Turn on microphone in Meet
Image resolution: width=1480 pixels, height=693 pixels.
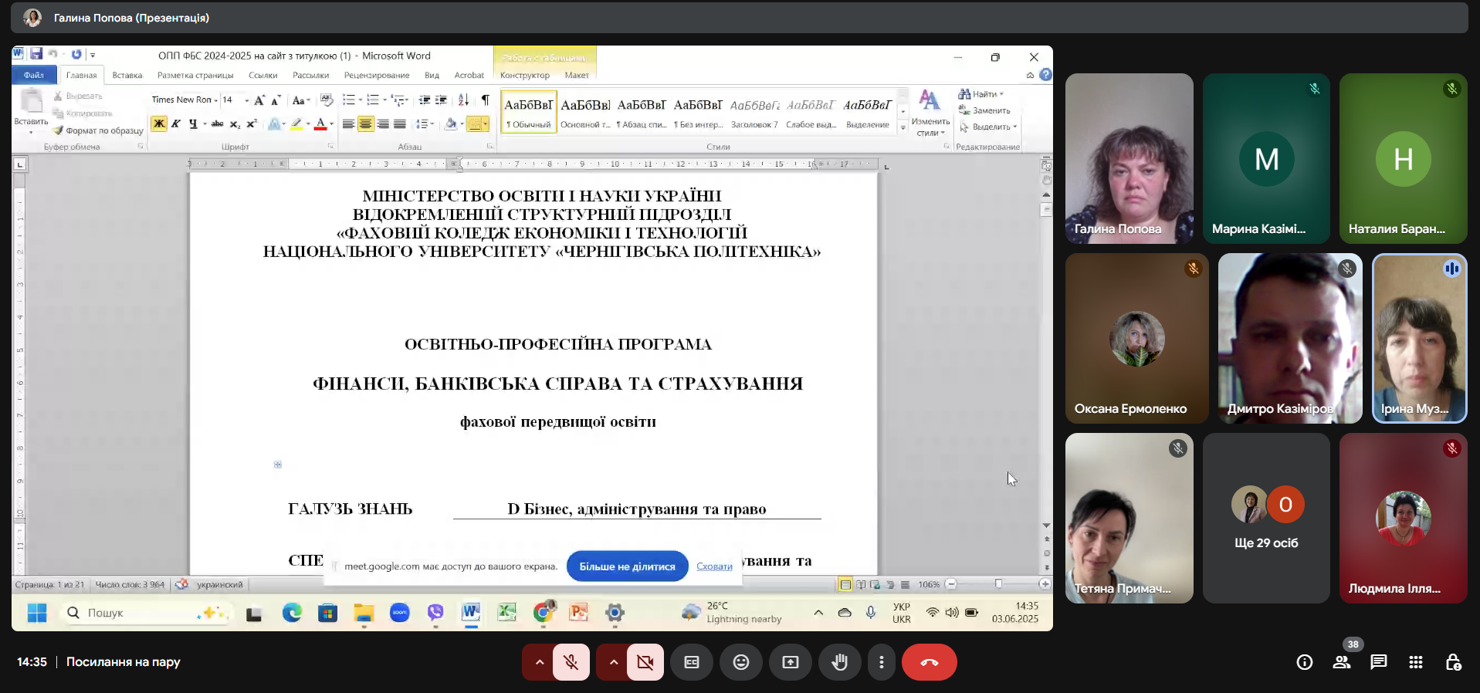click(x=571, y=662)
